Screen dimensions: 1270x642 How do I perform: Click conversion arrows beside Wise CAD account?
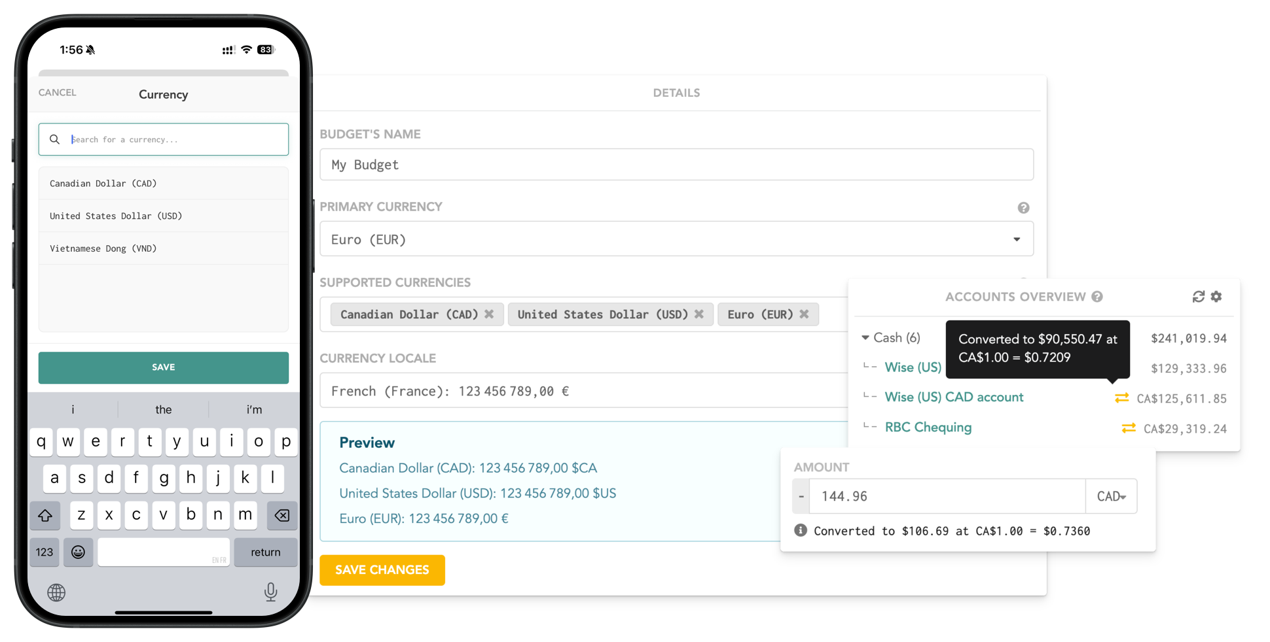pos(1121,398)
